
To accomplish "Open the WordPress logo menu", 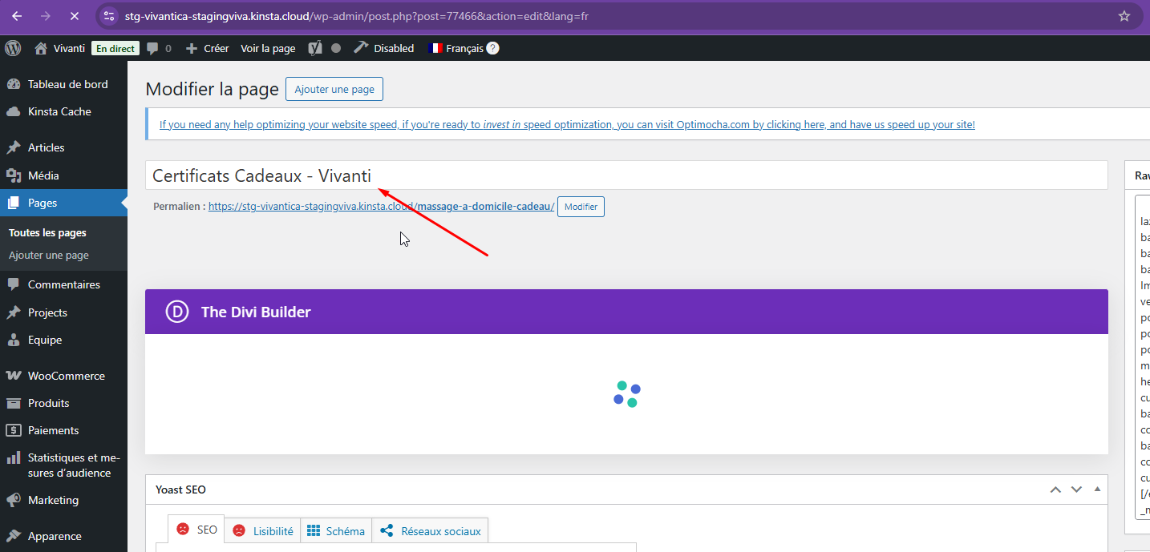I will click(13, 48).
